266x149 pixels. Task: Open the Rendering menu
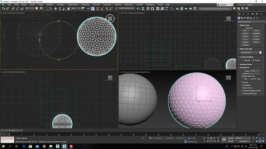point(85,5)
